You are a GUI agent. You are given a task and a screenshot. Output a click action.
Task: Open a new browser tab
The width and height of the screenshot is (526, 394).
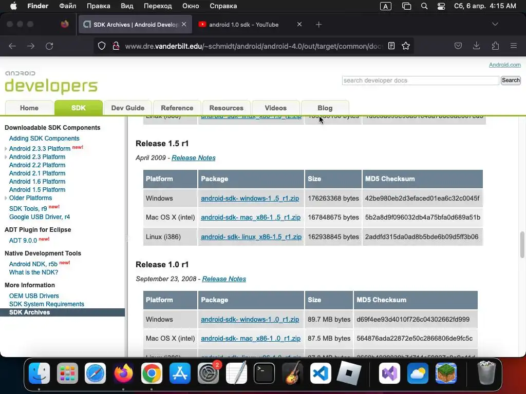(318, 25)
